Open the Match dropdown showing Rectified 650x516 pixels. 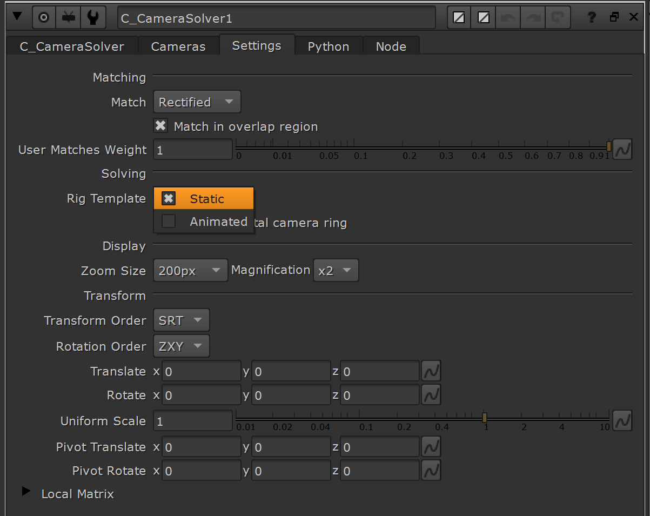point(197,102)
